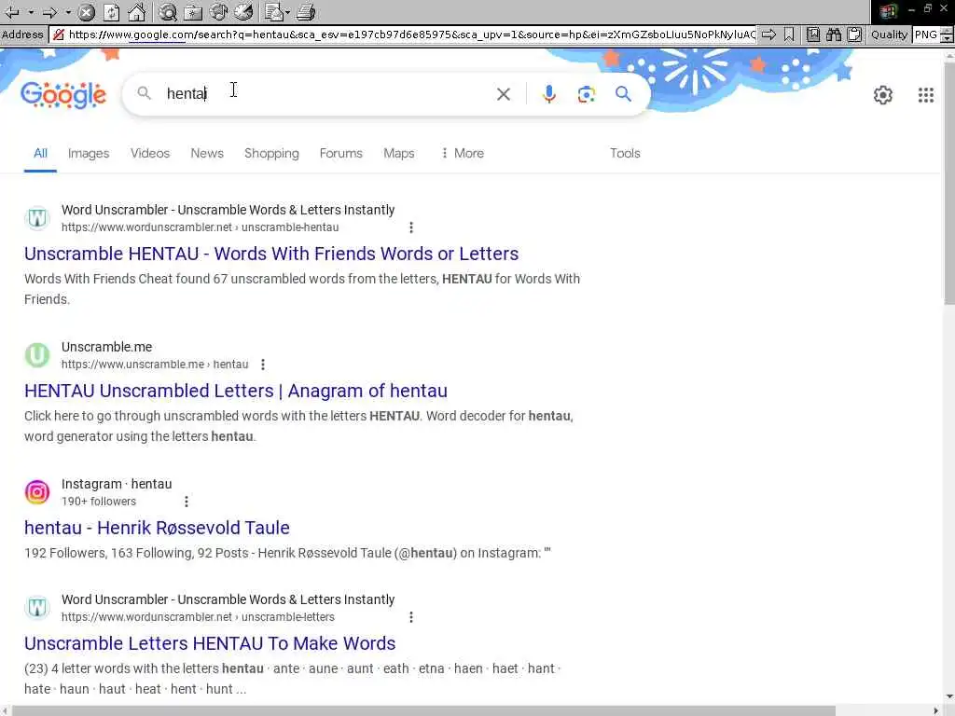
Task: Click the image format stepper arrows
Action: (x=948, y=34)
